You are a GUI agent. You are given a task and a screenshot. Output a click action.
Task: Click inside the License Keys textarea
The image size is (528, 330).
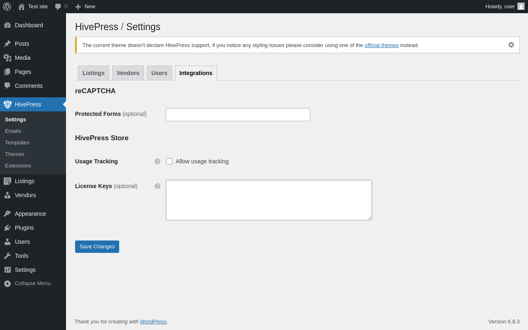[x=269, y=200]
